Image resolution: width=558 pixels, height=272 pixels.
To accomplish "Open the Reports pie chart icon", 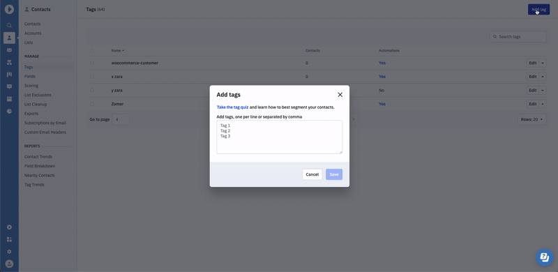I will coord(9,111).
